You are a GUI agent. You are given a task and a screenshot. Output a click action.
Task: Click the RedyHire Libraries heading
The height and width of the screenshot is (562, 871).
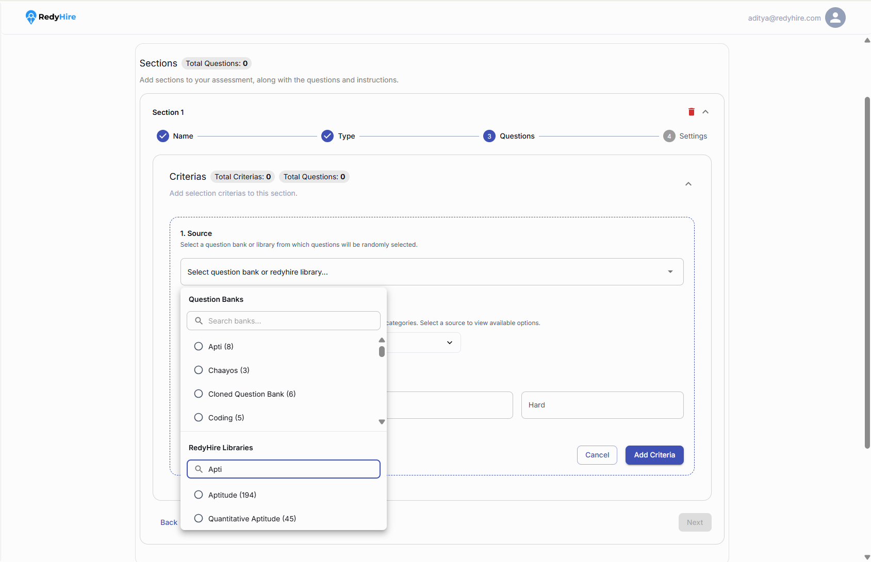point(221,448)
